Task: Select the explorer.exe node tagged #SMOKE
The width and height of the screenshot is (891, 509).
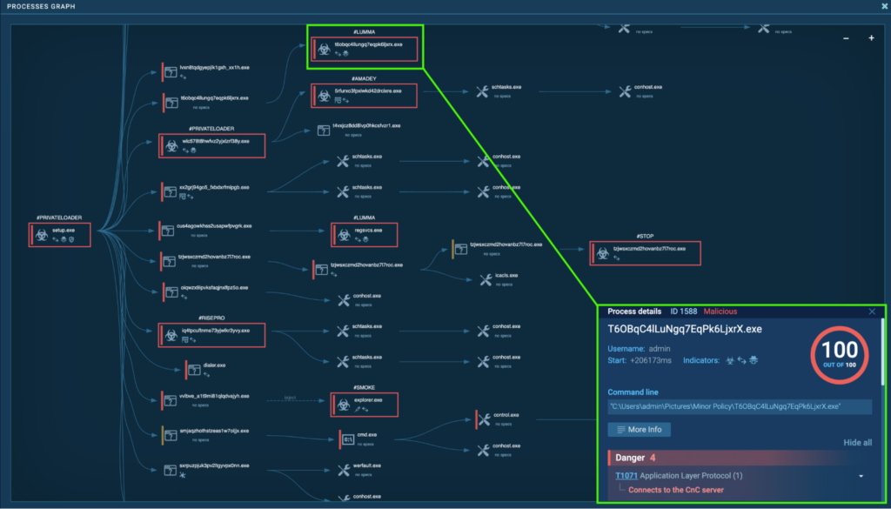Action: 364,404
